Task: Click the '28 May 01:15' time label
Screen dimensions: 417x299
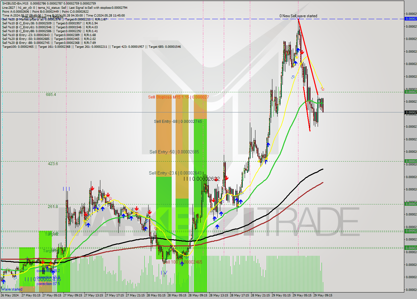Action: click(156, 295)
